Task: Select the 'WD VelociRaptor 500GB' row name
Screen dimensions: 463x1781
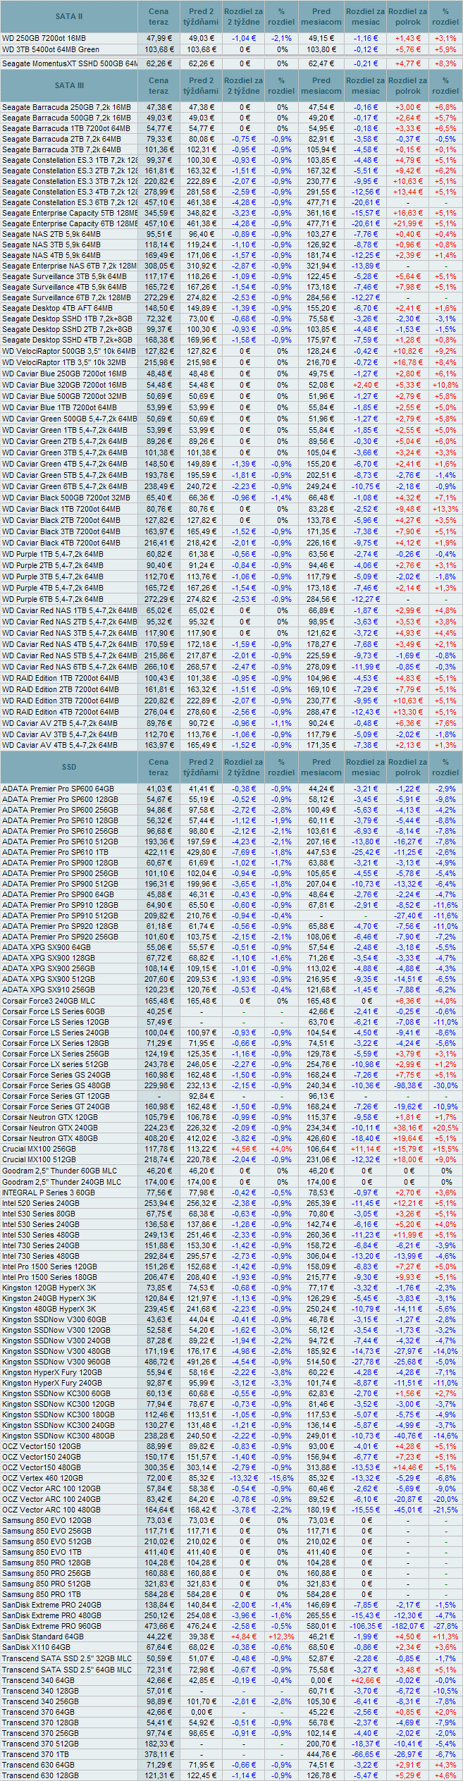Action: tap(69, 351)
